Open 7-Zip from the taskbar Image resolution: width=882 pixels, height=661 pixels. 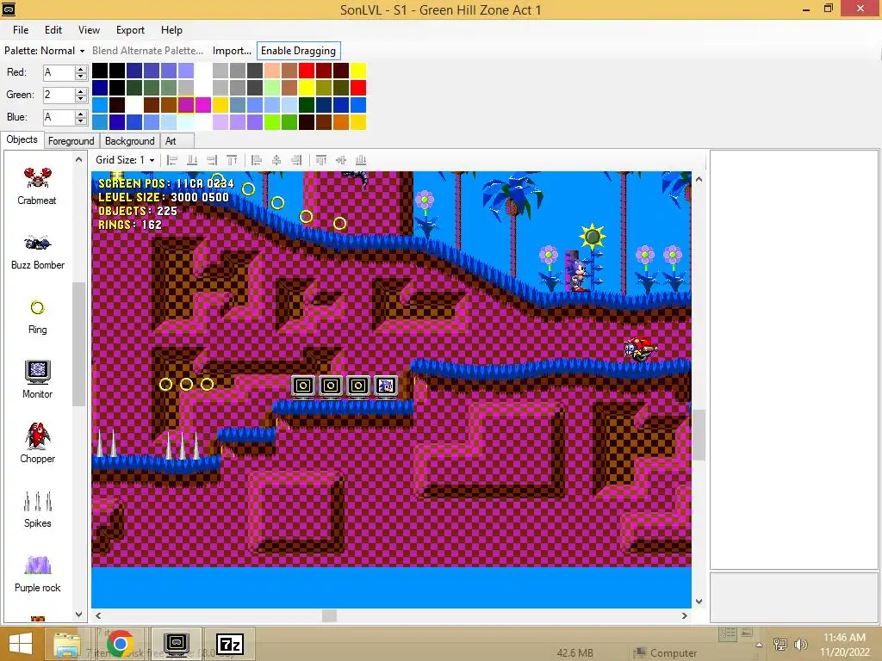(230, 644)
